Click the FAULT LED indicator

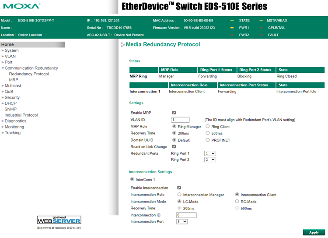pos(261,35)
